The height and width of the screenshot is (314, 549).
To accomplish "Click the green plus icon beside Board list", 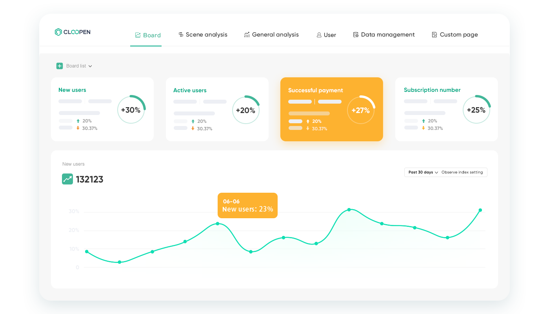I will click(60, 66).
